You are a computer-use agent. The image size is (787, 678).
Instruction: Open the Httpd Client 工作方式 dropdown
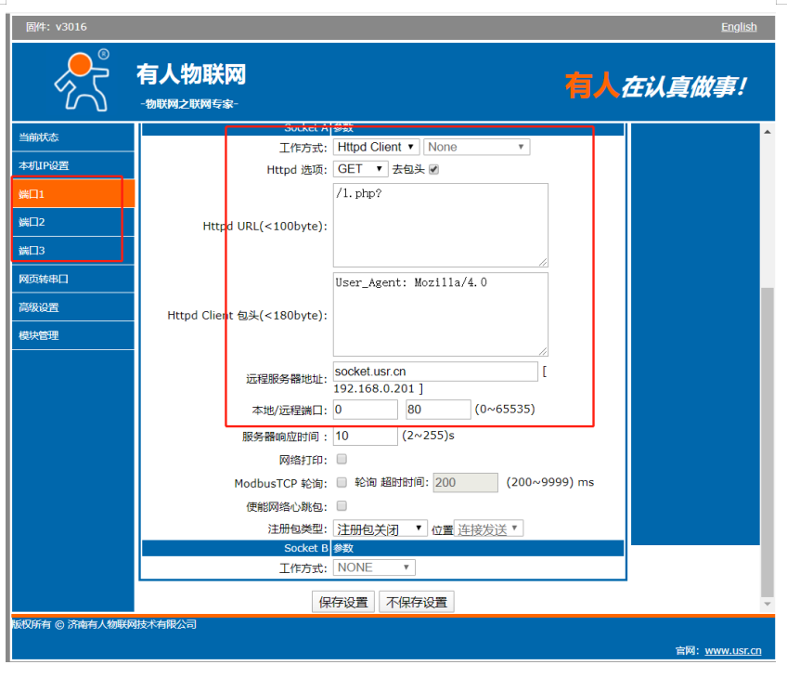click(x=376, y=147)
